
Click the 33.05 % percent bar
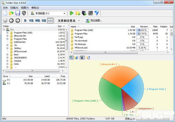click(143, 30)
